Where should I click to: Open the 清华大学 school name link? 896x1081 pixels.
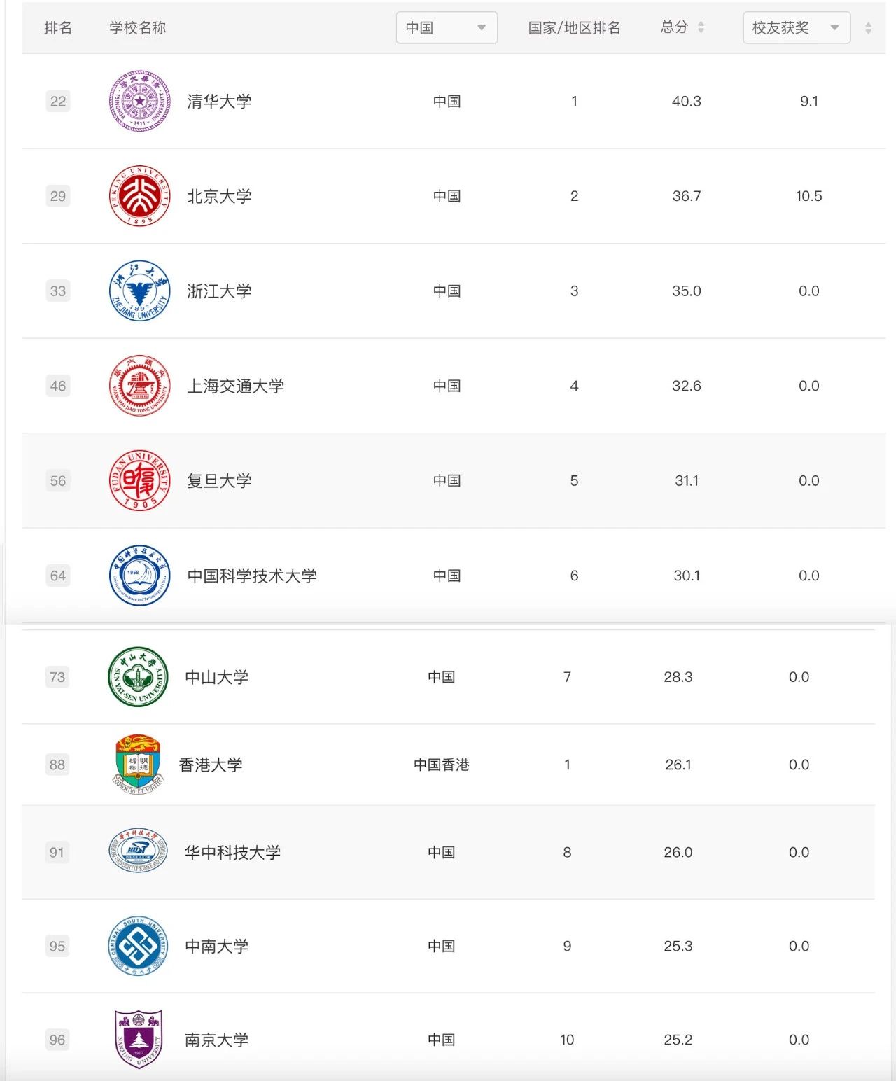point(219,102)
